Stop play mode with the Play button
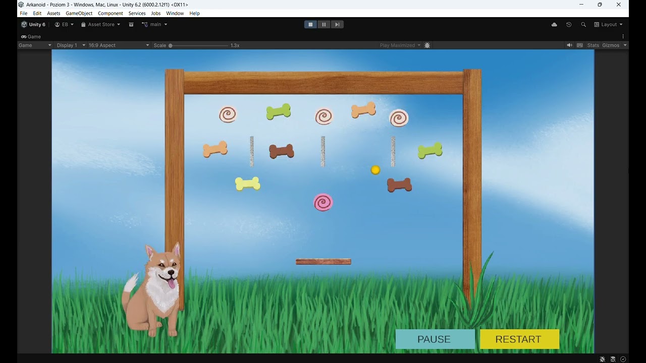Viewport: 646px width, 363px height. pyautogui.click(x=310, y=24)
